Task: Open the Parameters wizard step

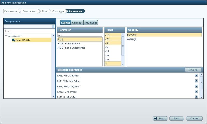Action: tap(75, 11)
